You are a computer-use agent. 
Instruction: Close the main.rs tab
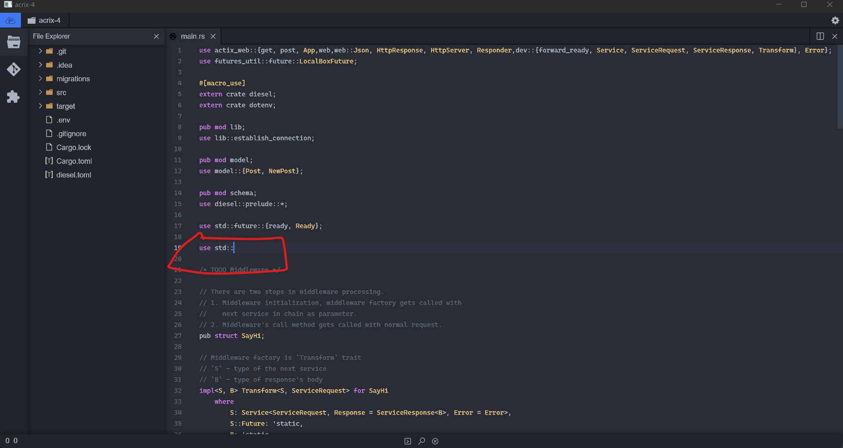point(213,36)
